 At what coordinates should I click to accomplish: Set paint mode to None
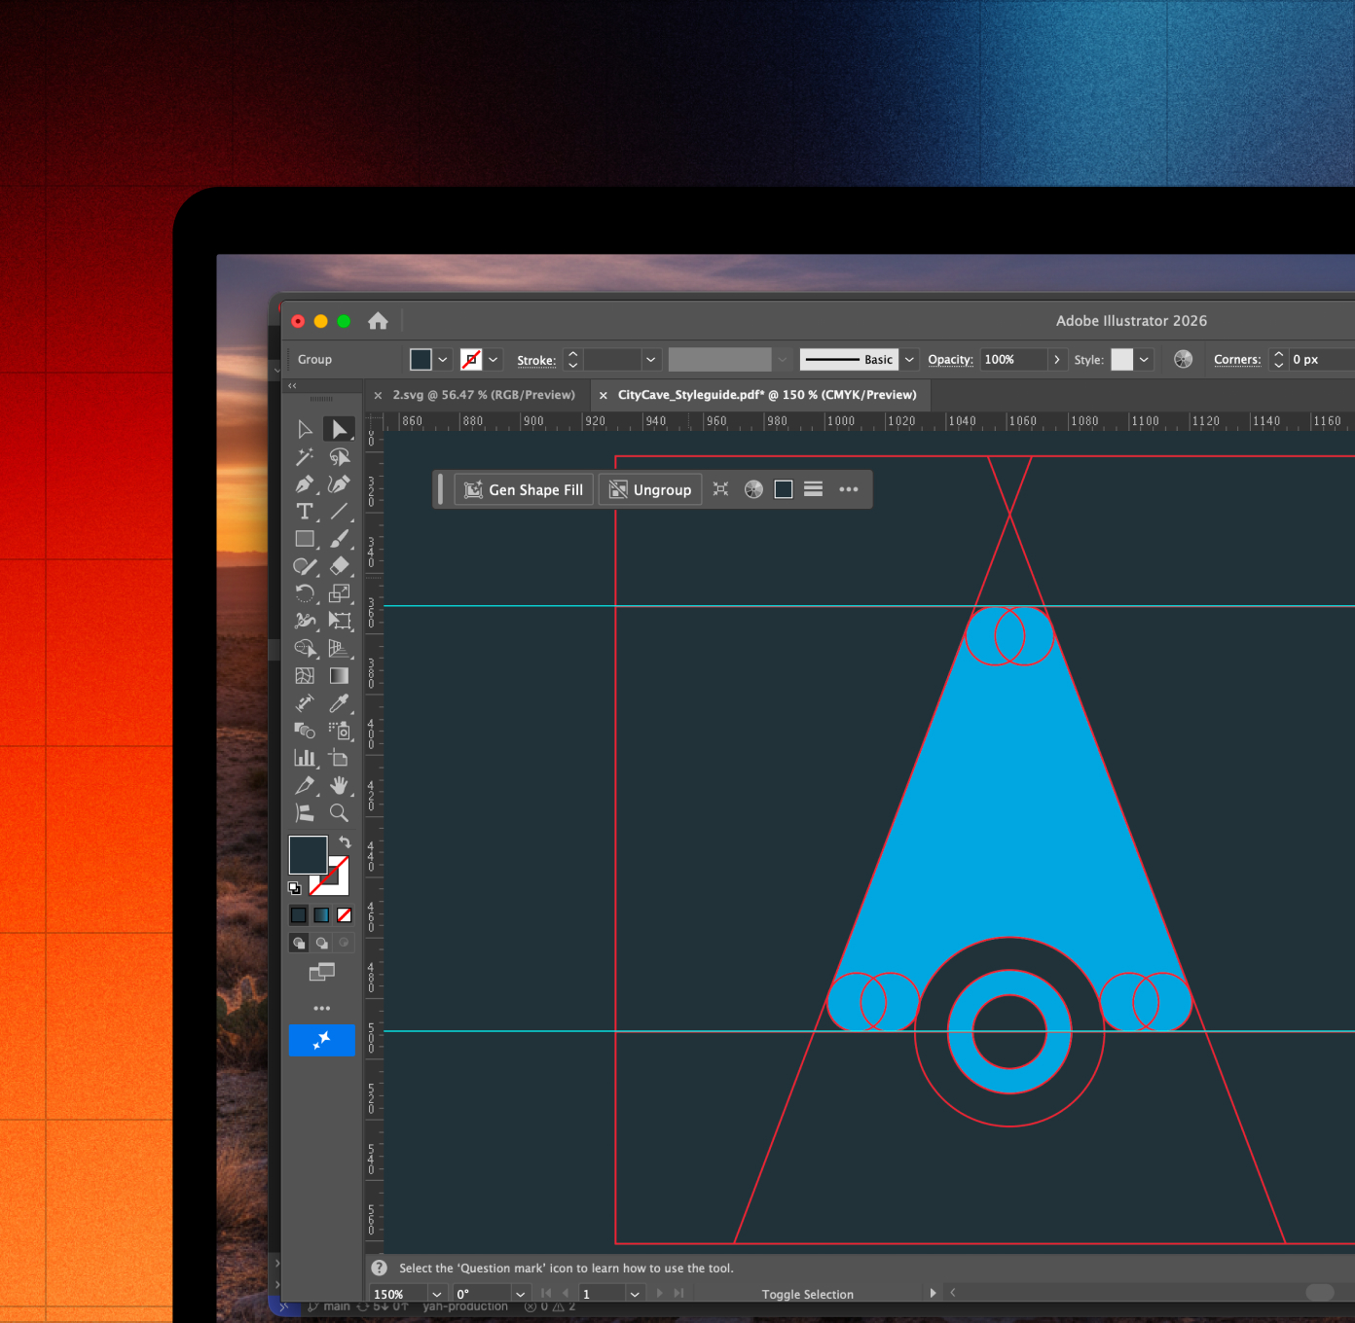[x=344, y=914]
